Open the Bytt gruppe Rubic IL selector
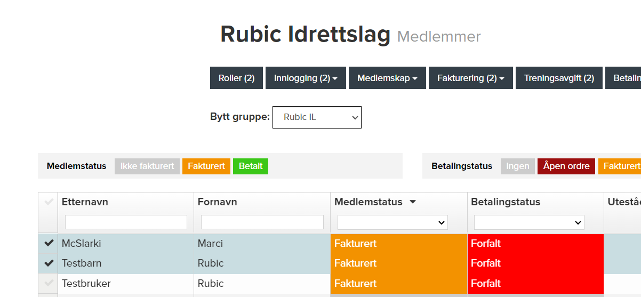This screenshot has width=641, height=297. (x=317, y=117)
